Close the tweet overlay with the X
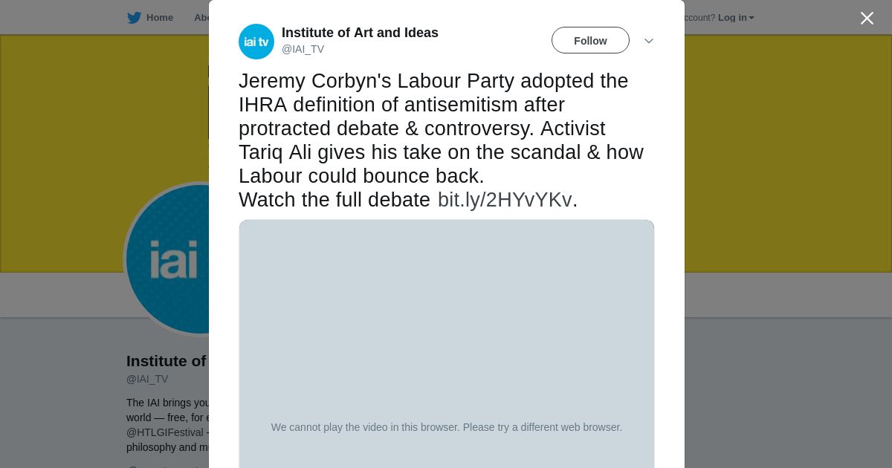 pos(867,19)
